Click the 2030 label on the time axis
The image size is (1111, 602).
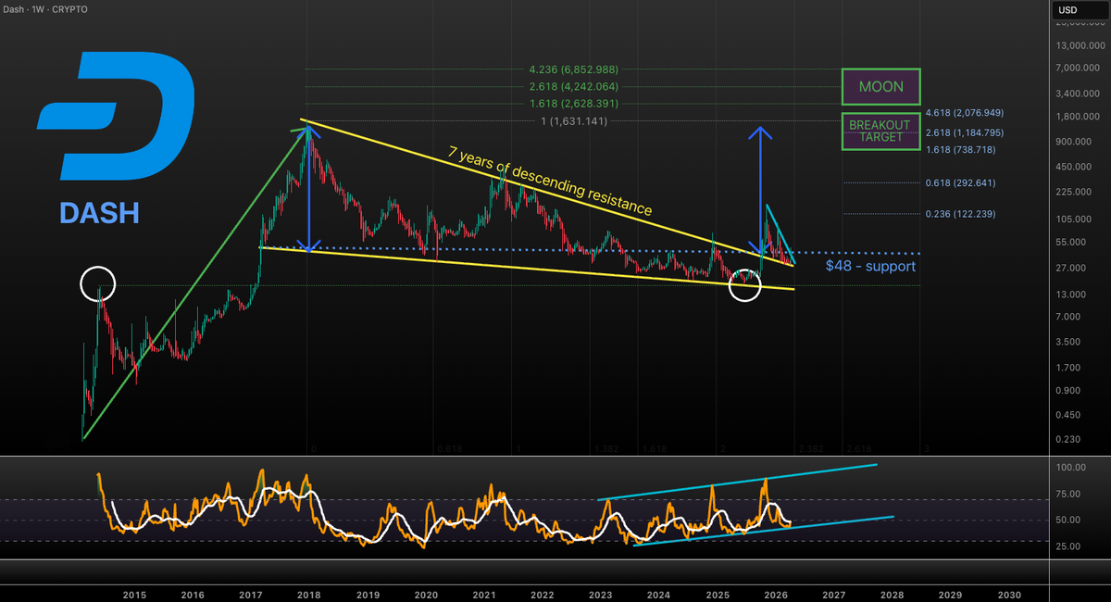1010,595
